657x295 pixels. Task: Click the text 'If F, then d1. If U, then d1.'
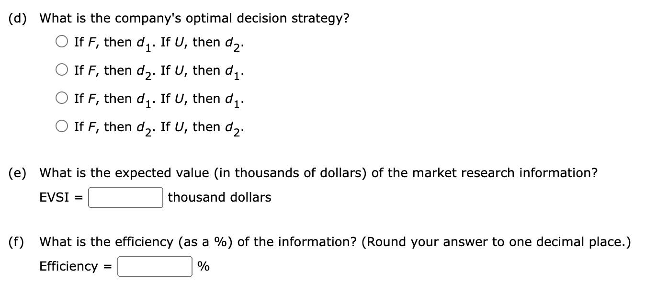158,98
